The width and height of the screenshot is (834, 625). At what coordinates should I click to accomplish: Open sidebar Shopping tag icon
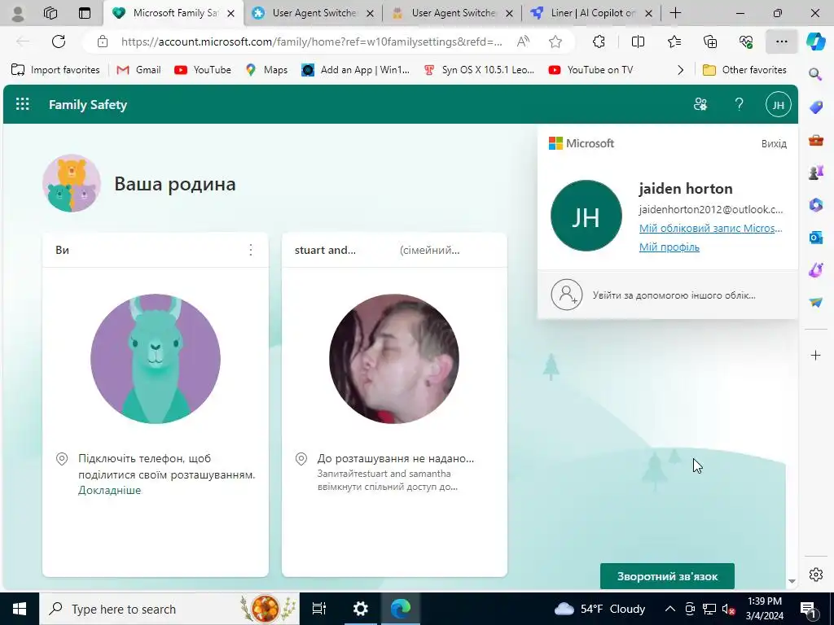tap(815, 107)
